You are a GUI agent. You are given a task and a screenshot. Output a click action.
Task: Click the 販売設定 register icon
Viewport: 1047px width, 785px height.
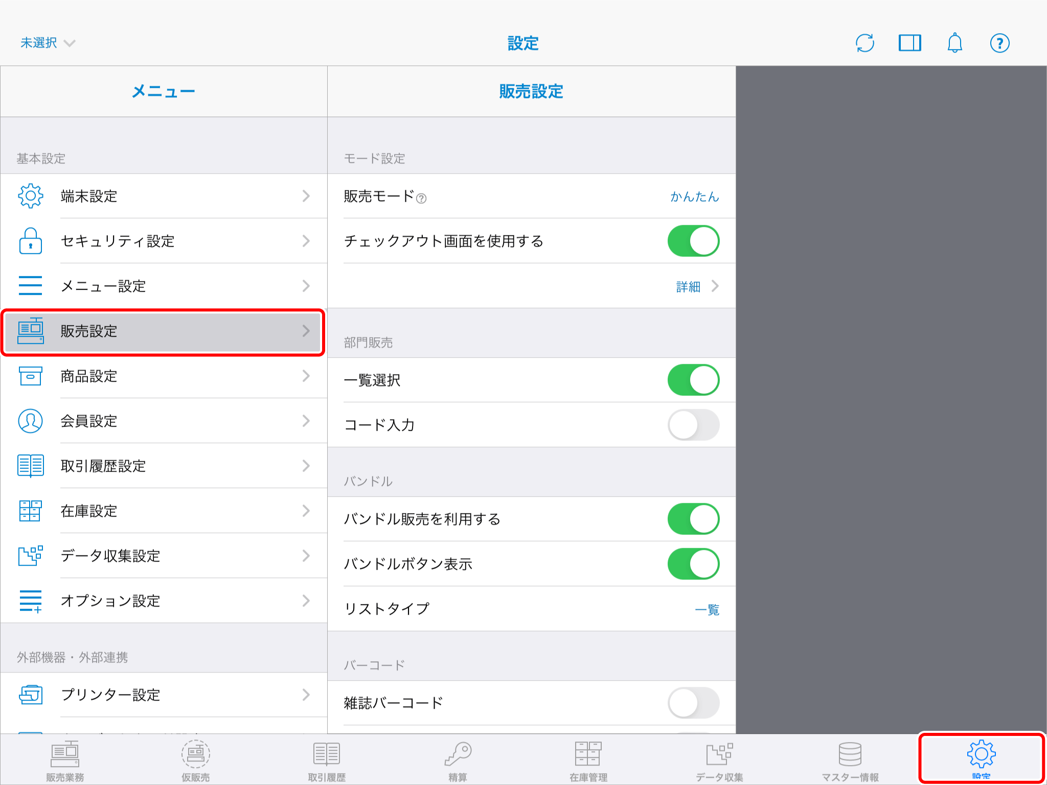click(x=31, y=331)
